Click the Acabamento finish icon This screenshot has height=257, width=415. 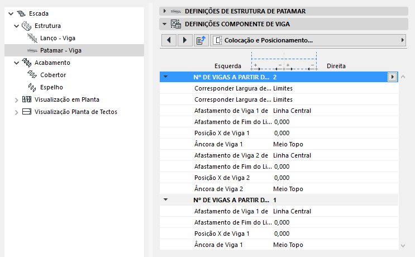click(x=26, y=63)
